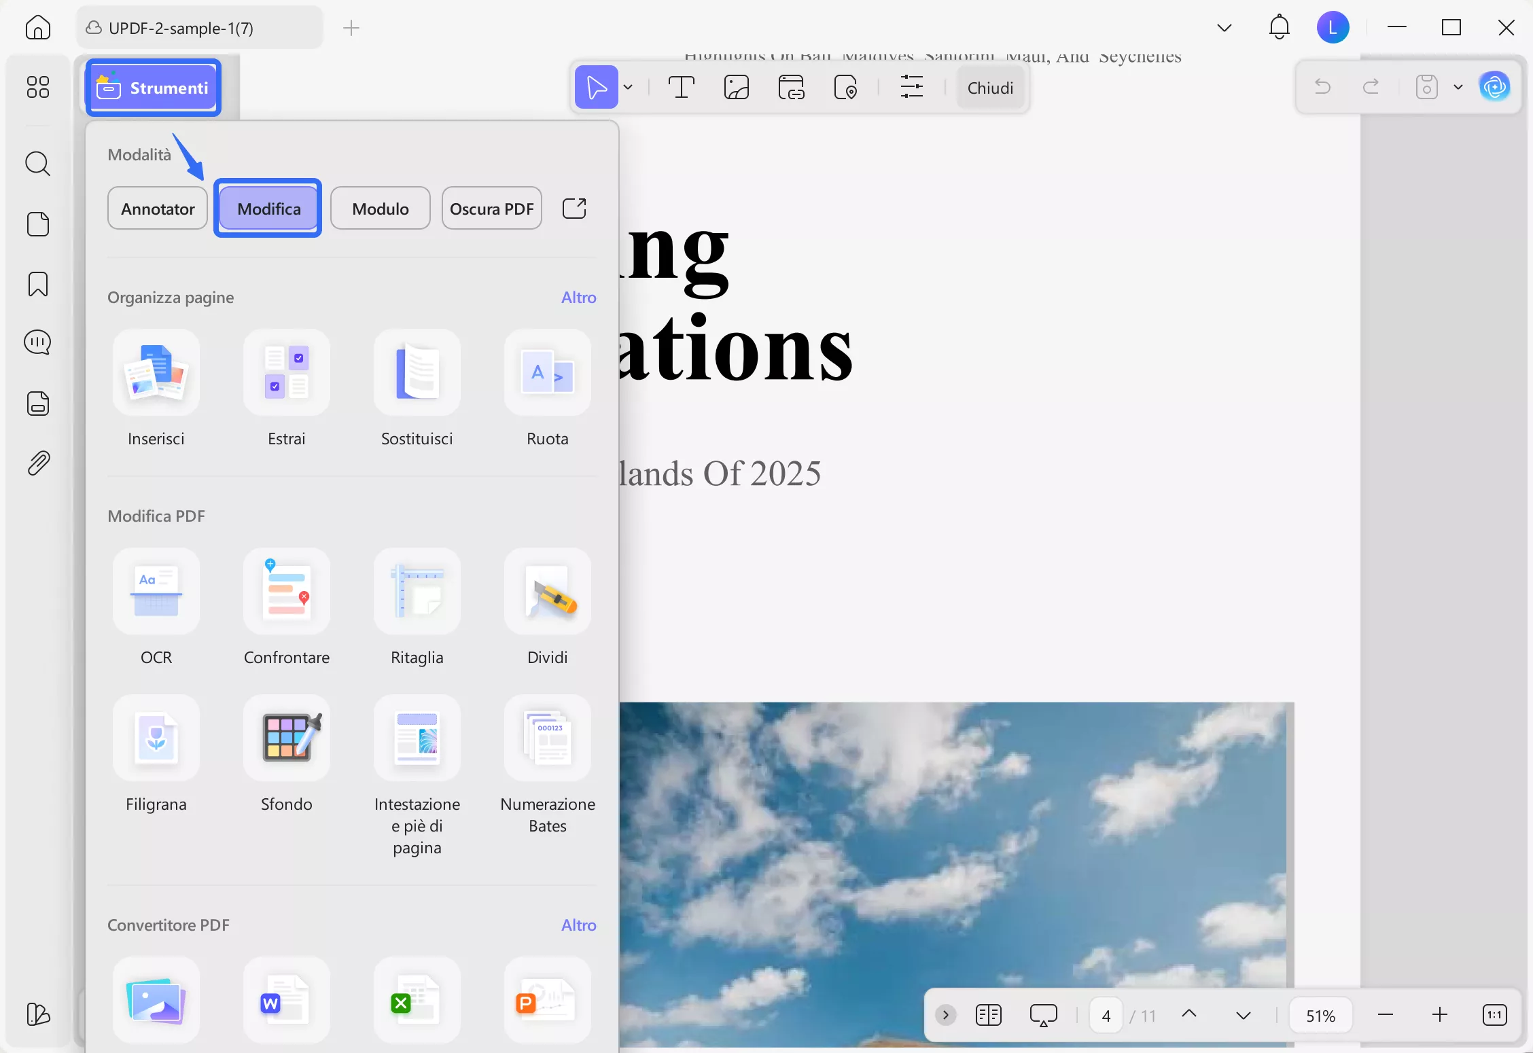The width and height of the screenshot is (1533, 1053).
Task: Open the Strumenti menu
Action: coord(153,87)
